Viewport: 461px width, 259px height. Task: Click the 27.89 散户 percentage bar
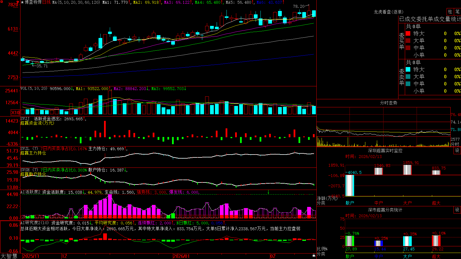[350, 241]
